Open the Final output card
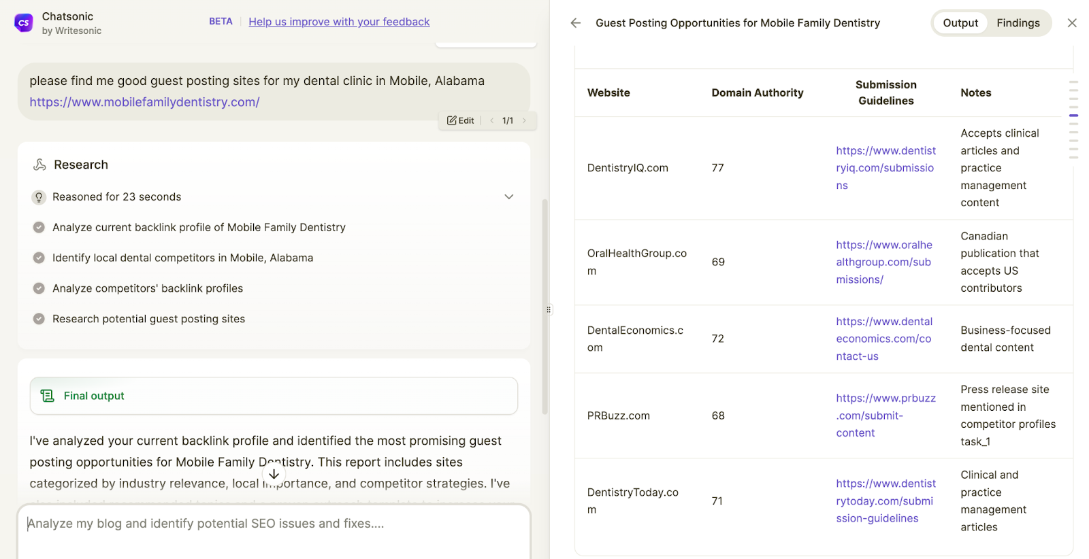This screenshot has height=559, width=1089. (x=274, y=396)
